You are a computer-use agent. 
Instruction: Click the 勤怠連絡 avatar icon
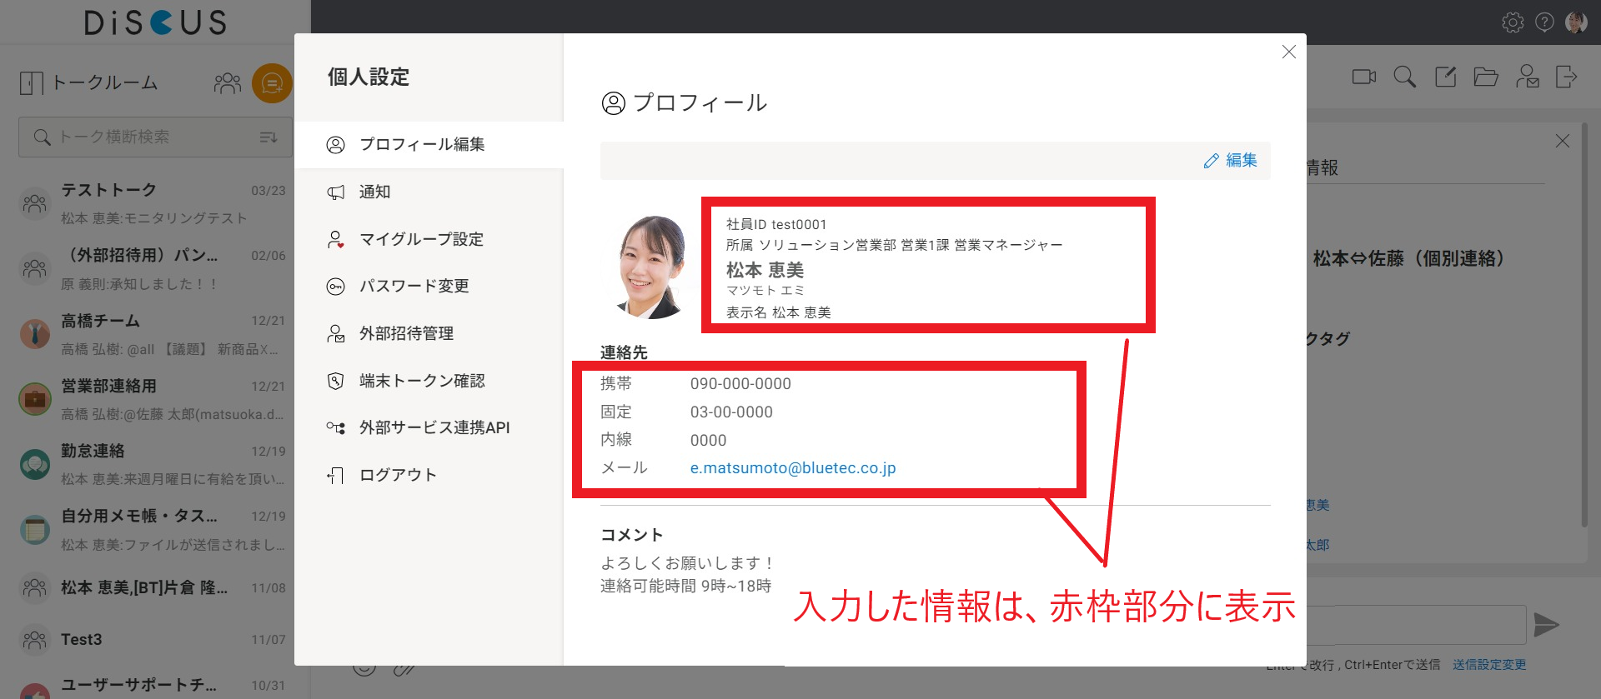[x=35, y=464]
